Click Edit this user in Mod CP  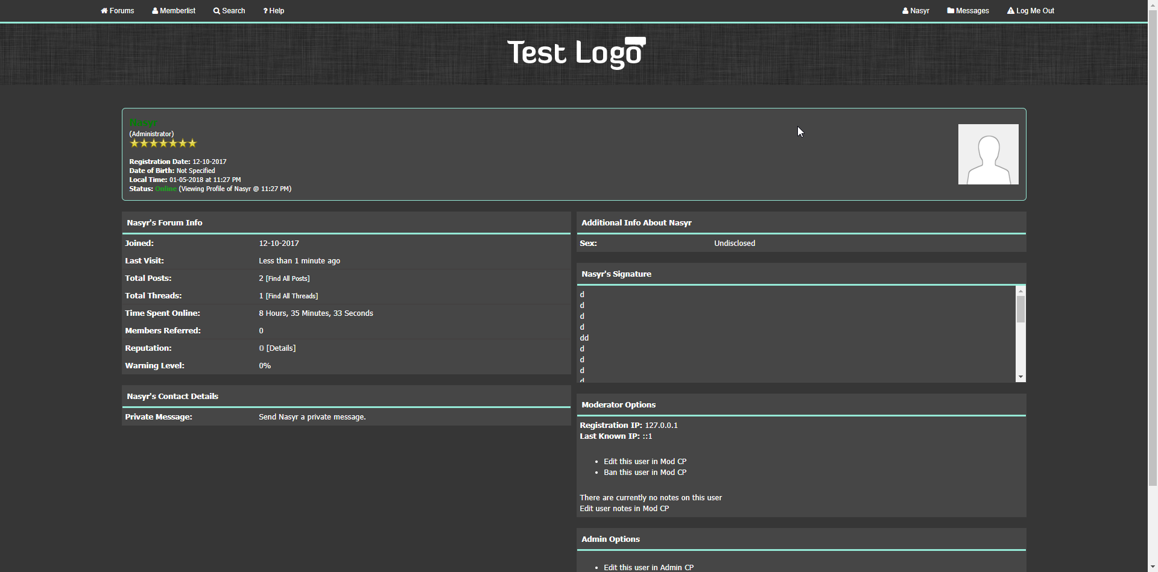point(645,462)
